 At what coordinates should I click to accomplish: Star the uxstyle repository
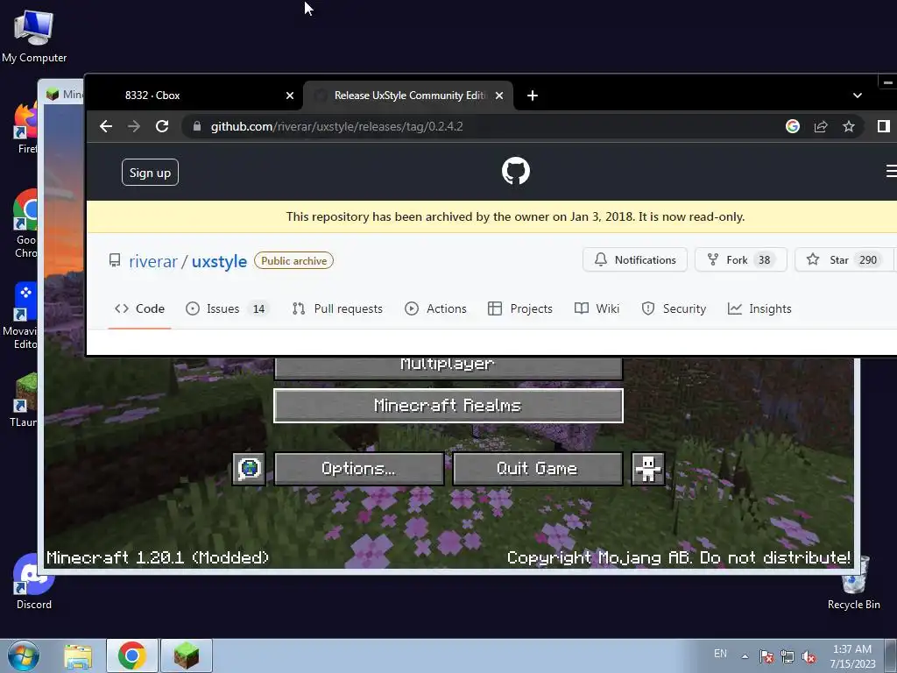844,259
